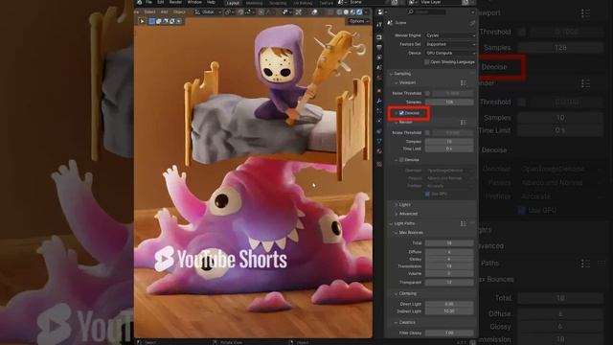613x345 pixels.
Task: Switch to solid viewport shading icon
Action: [x=346, y=12]
